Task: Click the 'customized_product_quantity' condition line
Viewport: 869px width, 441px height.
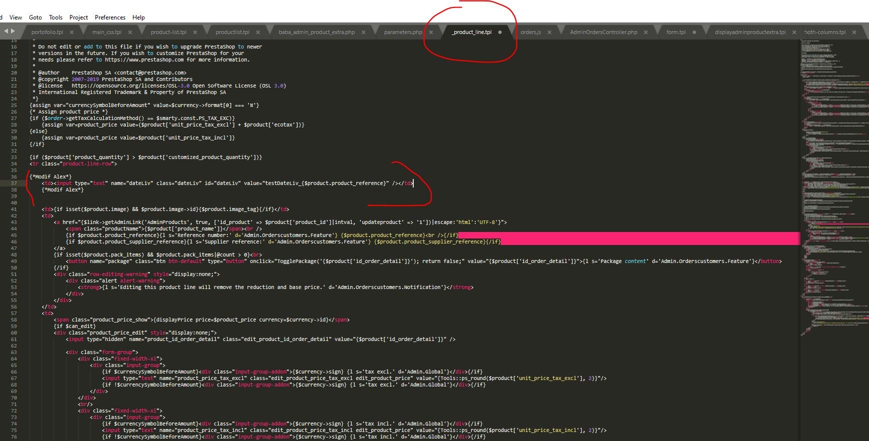Action: pyautogui.click(x=146, y=157)
